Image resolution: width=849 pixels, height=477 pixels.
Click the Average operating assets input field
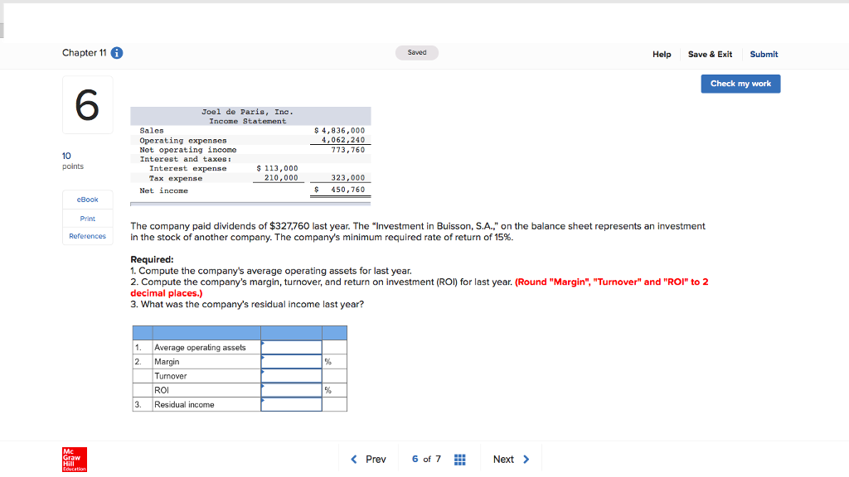tap(291, 347)
